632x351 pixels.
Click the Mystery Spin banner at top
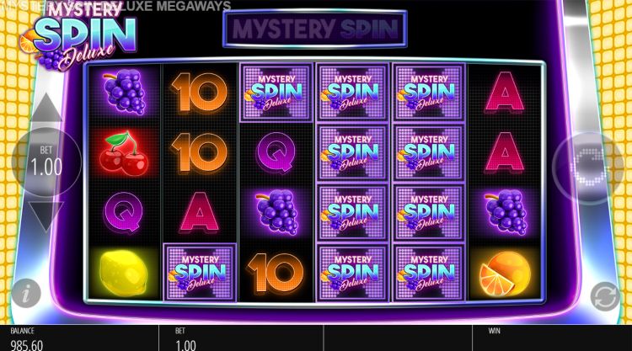click(x=315, y=29)
